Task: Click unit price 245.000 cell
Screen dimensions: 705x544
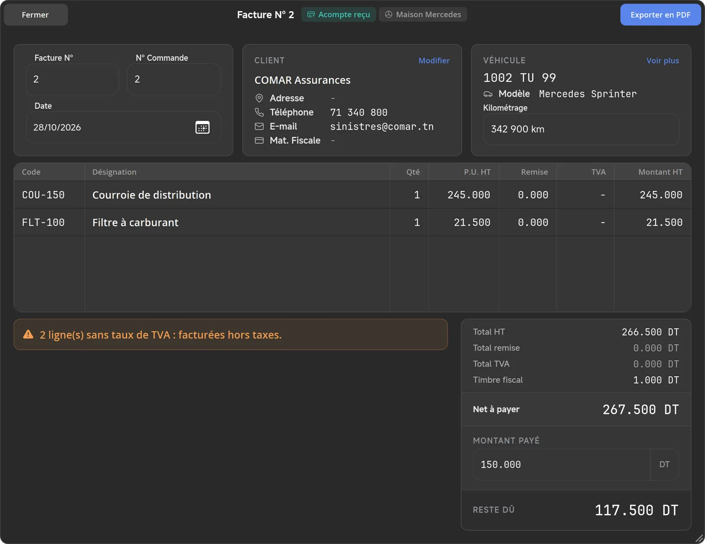Action: coord(464,195)
